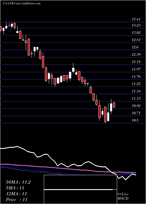Click the 12.6 price axis label

(135, 47)
